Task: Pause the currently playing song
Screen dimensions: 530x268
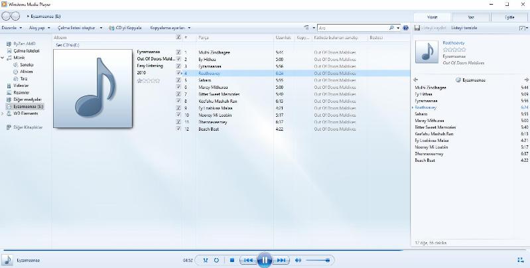Action: click(265, 260)
